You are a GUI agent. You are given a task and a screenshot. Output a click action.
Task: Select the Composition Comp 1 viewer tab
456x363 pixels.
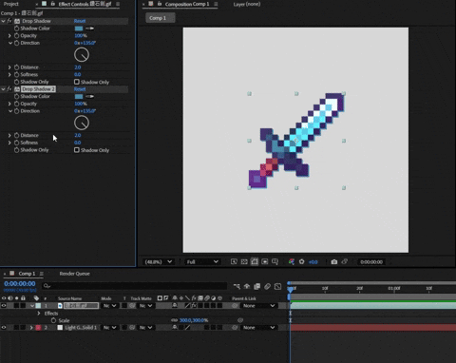[x=187, y=4]
